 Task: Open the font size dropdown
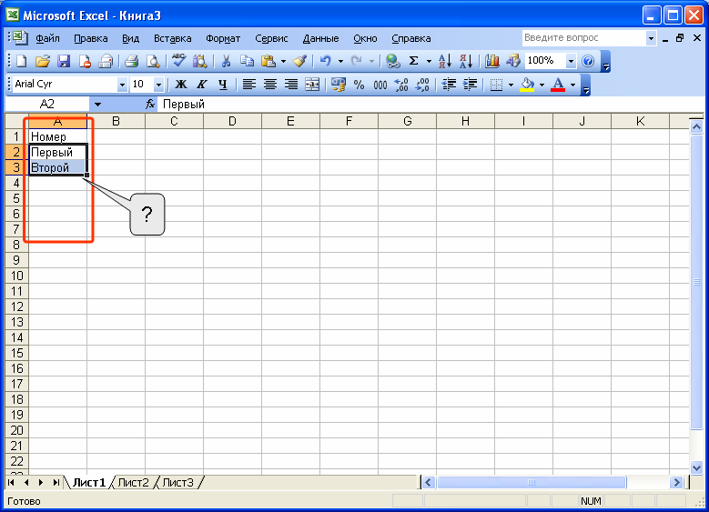coord(158,85)
